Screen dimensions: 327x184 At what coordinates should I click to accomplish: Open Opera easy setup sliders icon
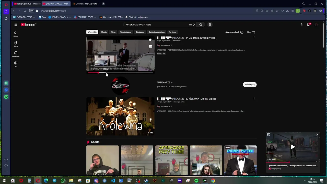[293, 11]
